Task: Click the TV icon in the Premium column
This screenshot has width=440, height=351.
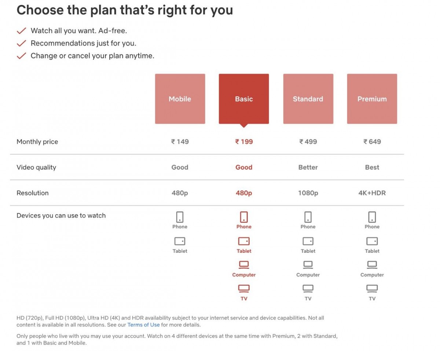Action: pos(372,289)
